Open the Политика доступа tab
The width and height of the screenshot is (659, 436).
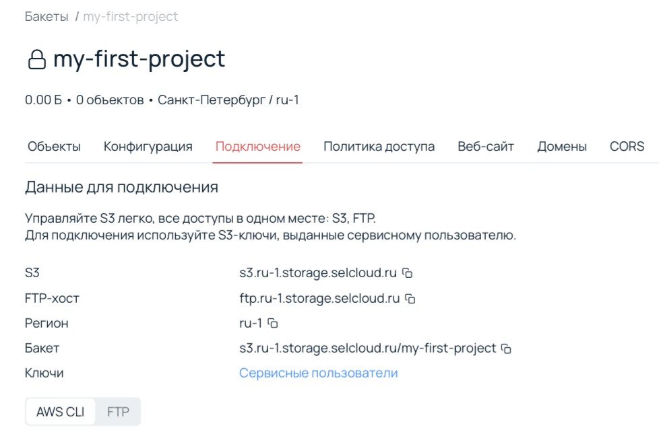tap(379, 147)
